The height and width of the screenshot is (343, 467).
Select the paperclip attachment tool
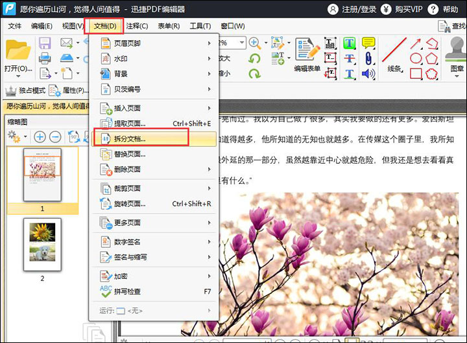click(368, 58)
